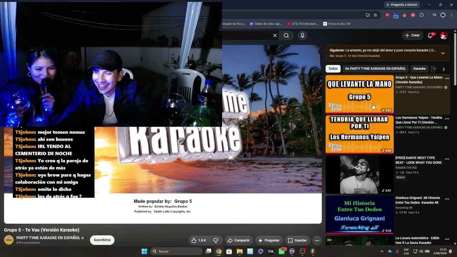Click the Pregunta a Gemini button

(x=402, y=5)
